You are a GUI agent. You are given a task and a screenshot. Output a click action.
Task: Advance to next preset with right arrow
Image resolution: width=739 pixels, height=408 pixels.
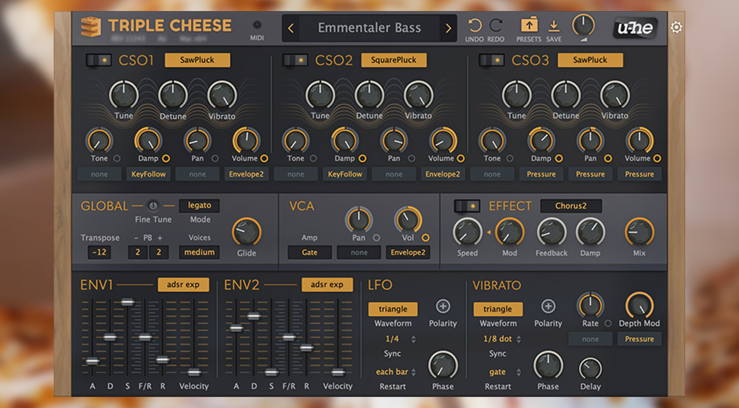448,28
